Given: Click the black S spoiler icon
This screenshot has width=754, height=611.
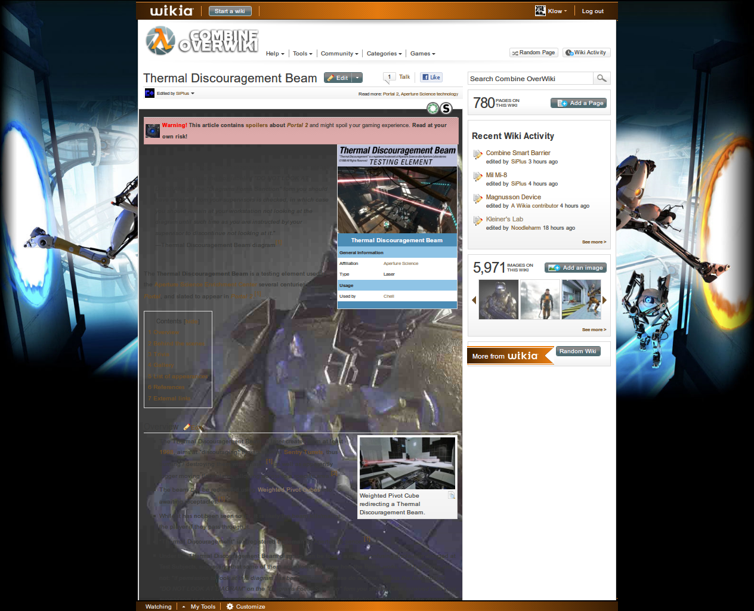Looking at the screenshot, I should tap(446, 109).
